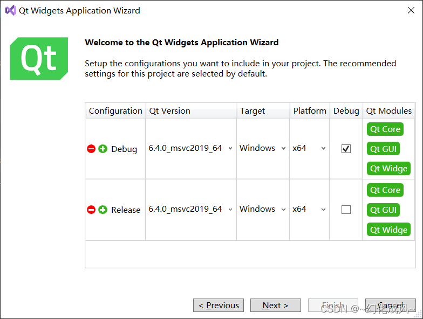
Task: Click the red remove icon for Debug configuration
Action: [x=91, y=149]
